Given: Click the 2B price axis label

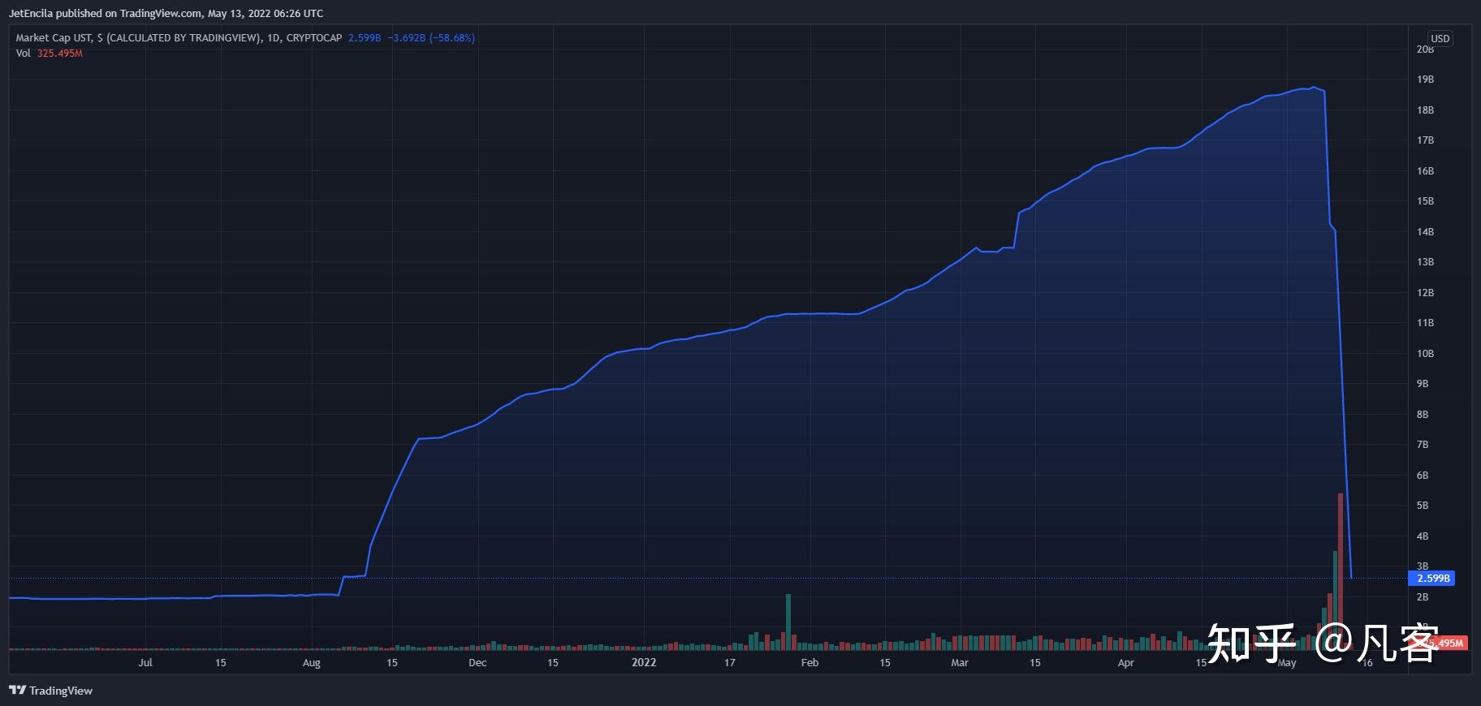Looking at the screenshot, I should [1423, 597].
